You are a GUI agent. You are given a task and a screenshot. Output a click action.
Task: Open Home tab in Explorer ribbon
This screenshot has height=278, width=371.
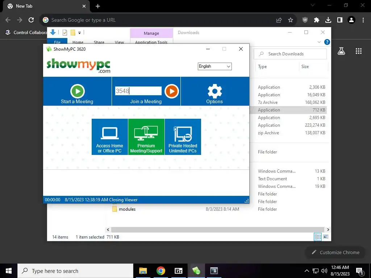pos(78,42)
